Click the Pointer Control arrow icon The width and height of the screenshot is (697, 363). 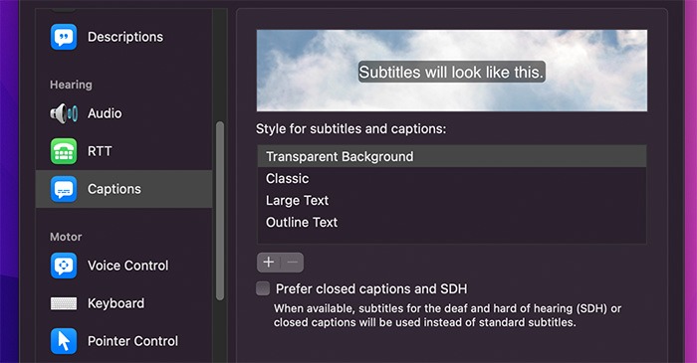64,341
